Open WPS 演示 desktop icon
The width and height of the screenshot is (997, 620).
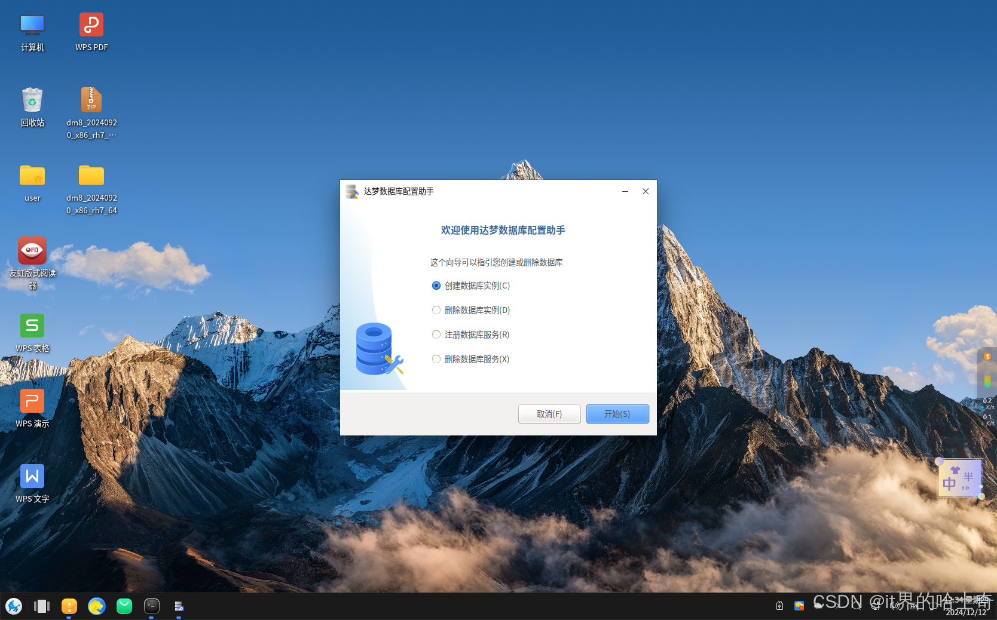point(32,409)
